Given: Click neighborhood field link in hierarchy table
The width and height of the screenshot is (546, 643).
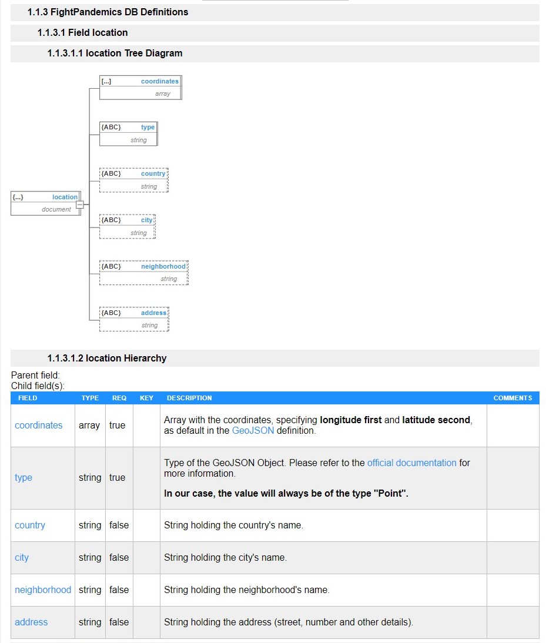Looking at the screenshot, I should [43, 590].
